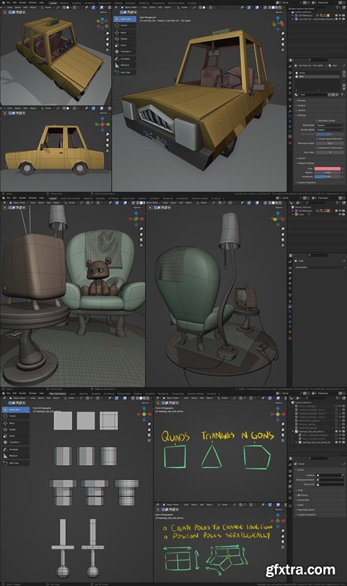Image resolution: width=347 pixels, height=586 pixels.
Task: Select the Add Cube tool in taxi window toolbar
Action: pyautogui.click(x=124, y=72)
